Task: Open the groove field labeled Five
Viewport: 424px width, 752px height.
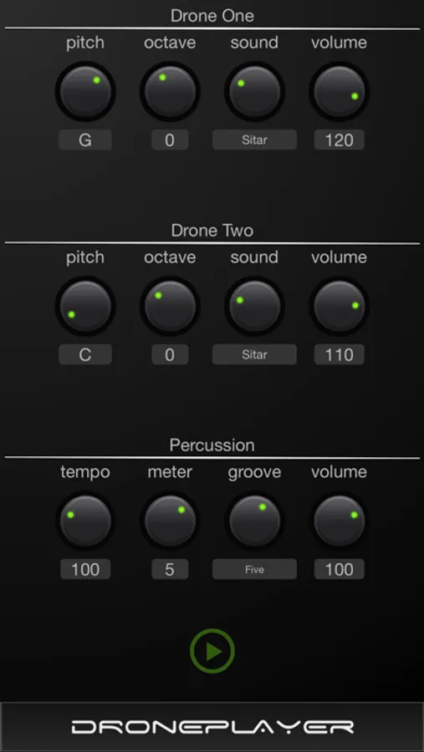Action: (254, 569)
